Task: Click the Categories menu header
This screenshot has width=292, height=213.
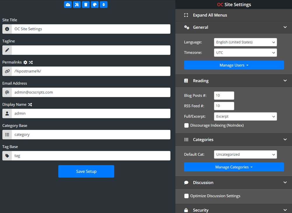Action: click(x=234, y=140)
